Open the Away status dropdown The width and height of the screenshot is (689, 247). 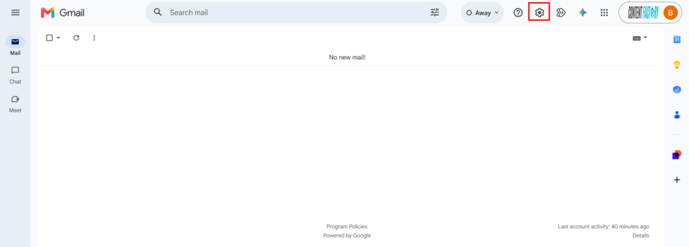(x=482, y=13)
